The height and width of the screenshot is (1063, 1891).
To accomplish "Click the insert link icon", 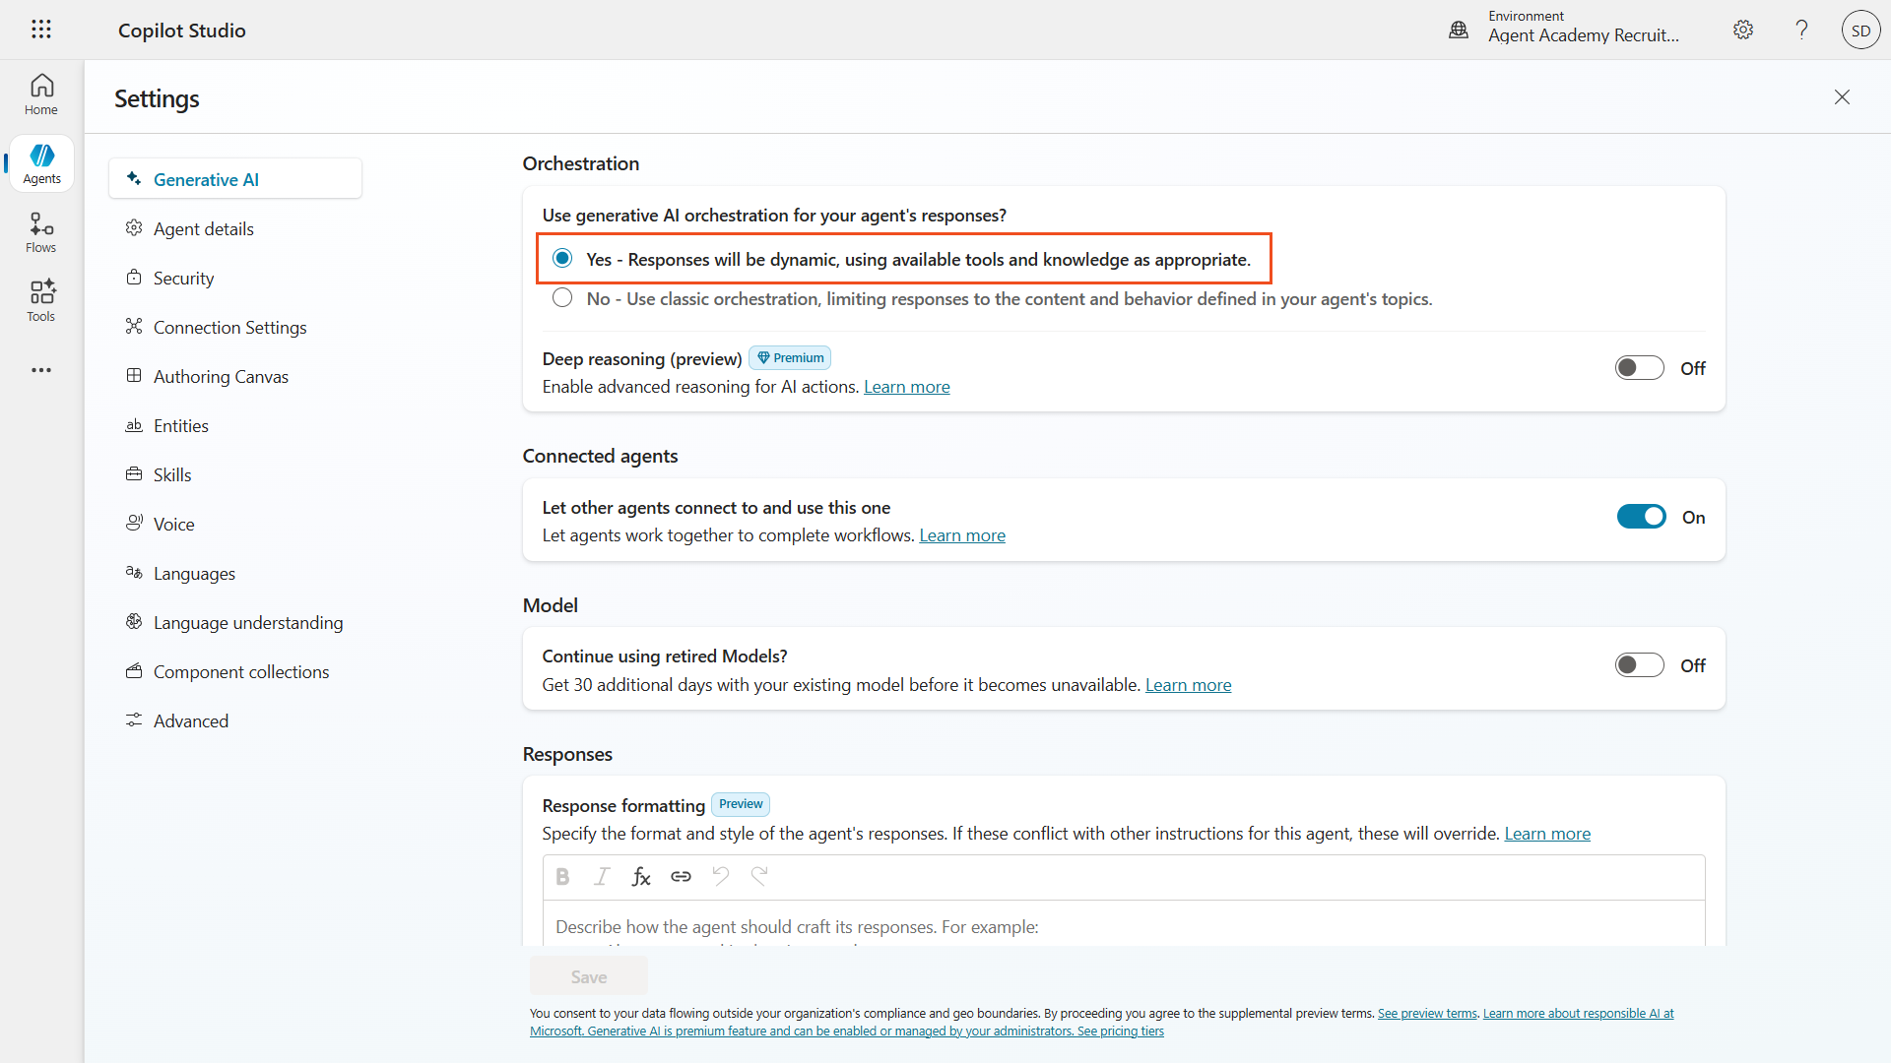I will (681, 876).
